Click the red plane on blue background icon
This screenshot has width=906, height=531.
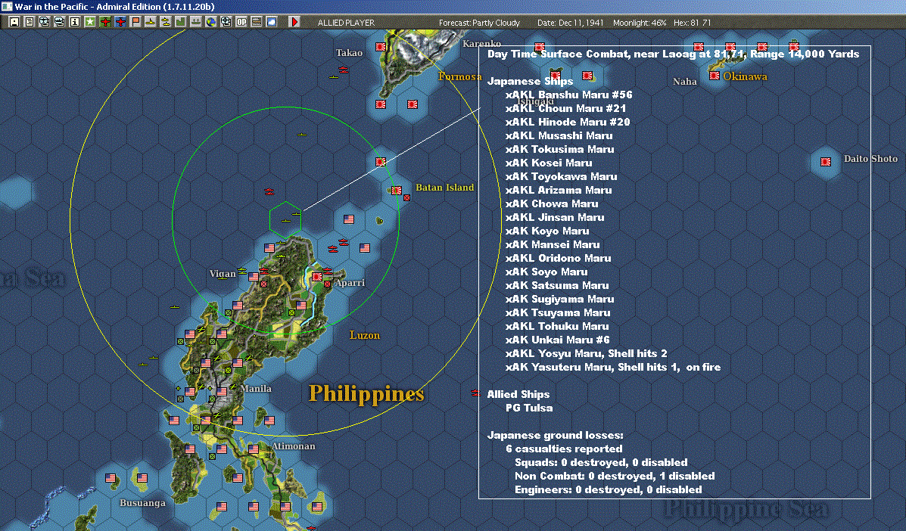tap(120, 22)
